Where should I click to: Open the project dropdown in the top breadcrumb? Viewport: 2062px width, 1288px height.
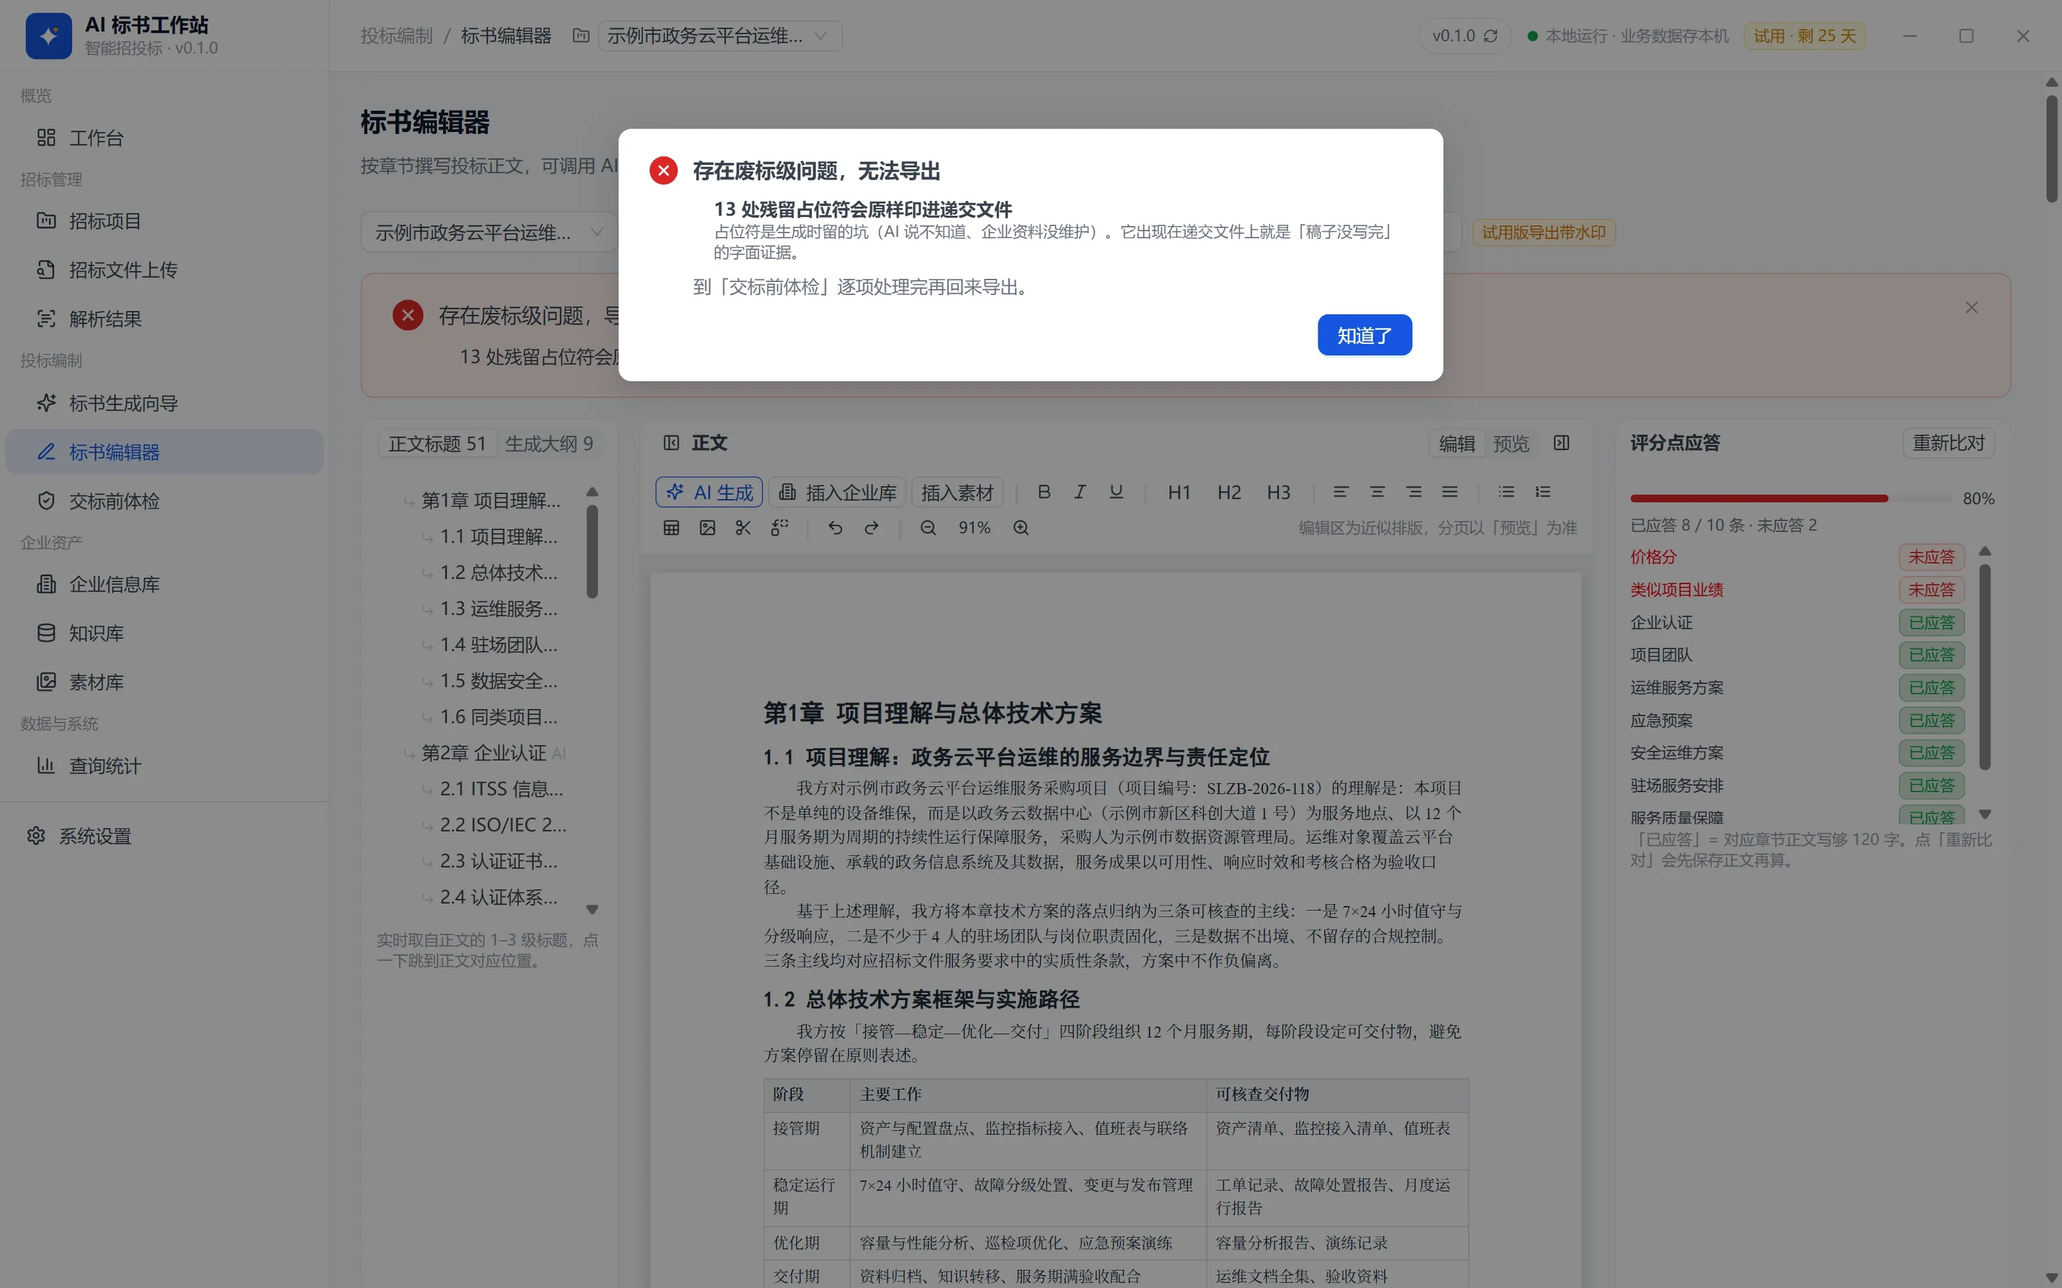coord(720,36)
